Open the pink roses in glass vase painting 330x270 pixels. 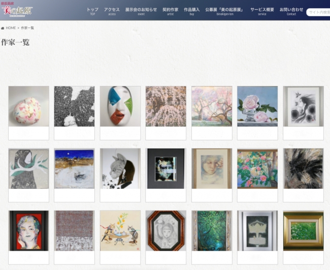click(257, 106)
